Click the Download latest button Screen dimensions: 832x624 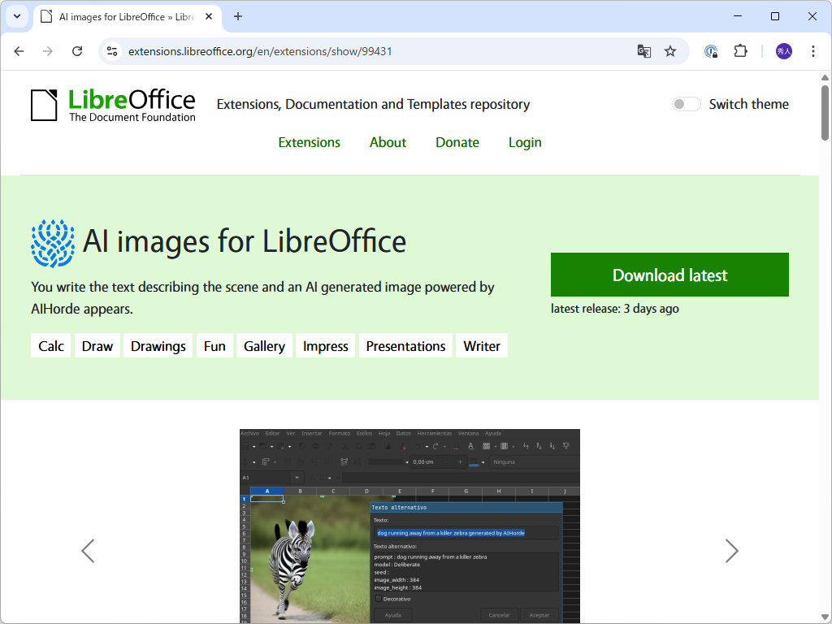(x=669, y=275)
